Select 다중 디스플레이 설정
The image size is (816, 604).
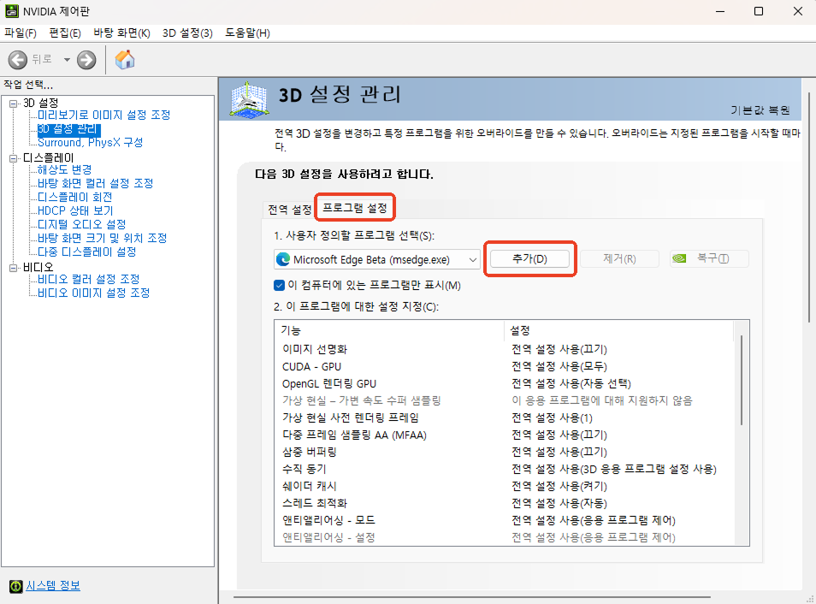click(87, 252)
